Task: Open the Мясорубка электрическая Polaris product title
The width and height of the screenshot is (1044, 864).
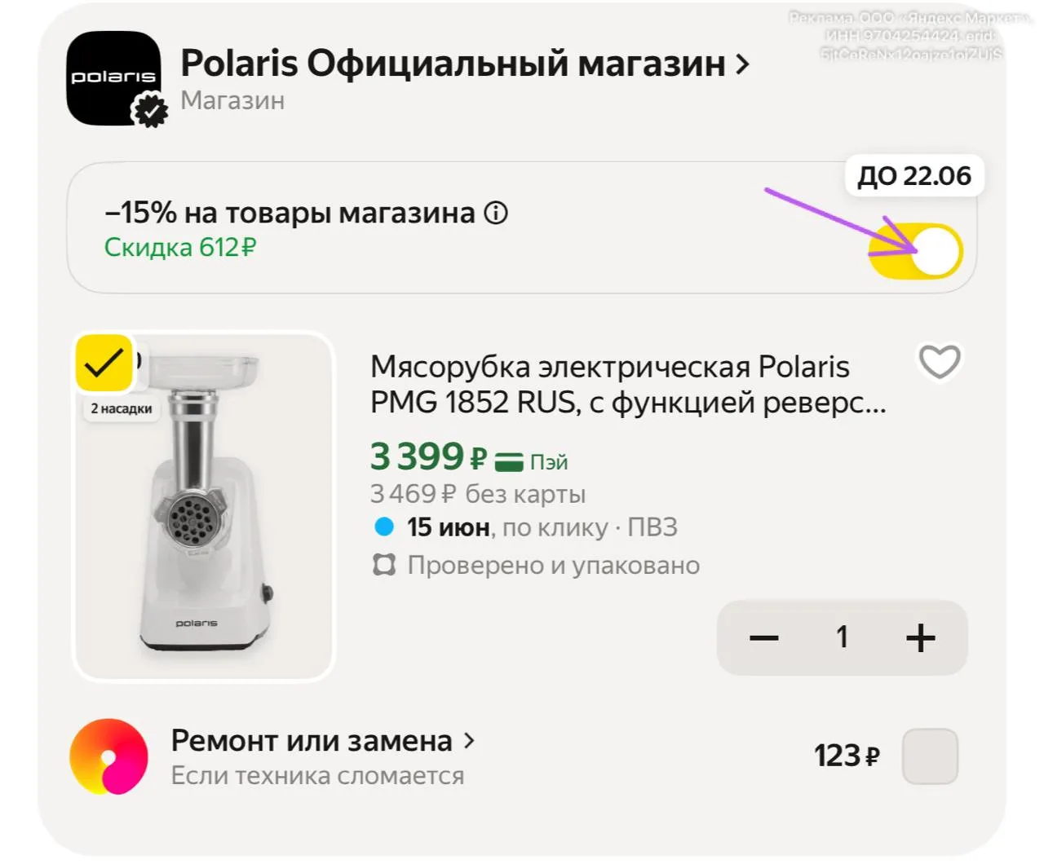Action: [628, 384]
